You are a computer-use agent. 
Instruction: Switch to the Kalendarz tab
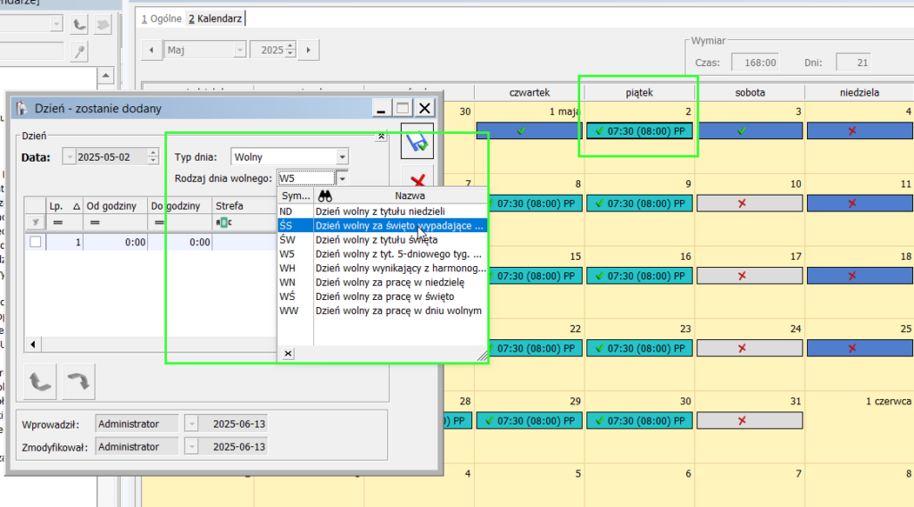pyautogui.click(x=215, y=19)
